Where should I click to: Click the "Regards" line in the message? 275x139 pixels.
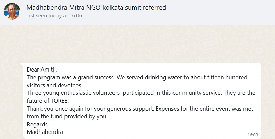click(37, 124)
